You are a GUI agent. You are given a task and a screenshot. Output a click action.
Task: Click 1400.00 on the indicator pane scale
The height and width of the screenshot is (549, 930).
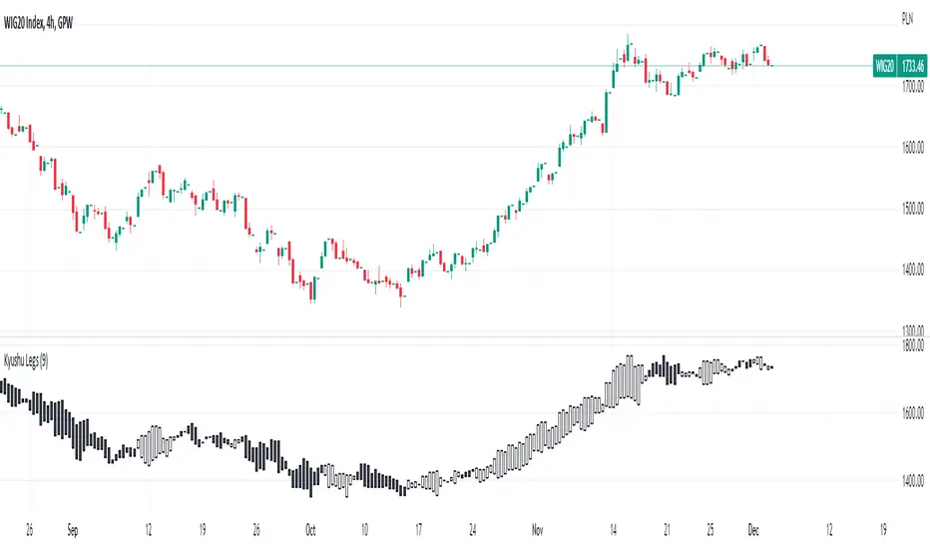tap(910, 481)
